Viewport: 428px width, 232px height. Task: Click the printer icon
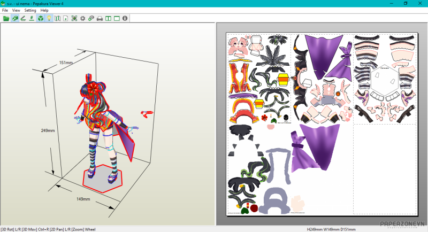point(100,18)
